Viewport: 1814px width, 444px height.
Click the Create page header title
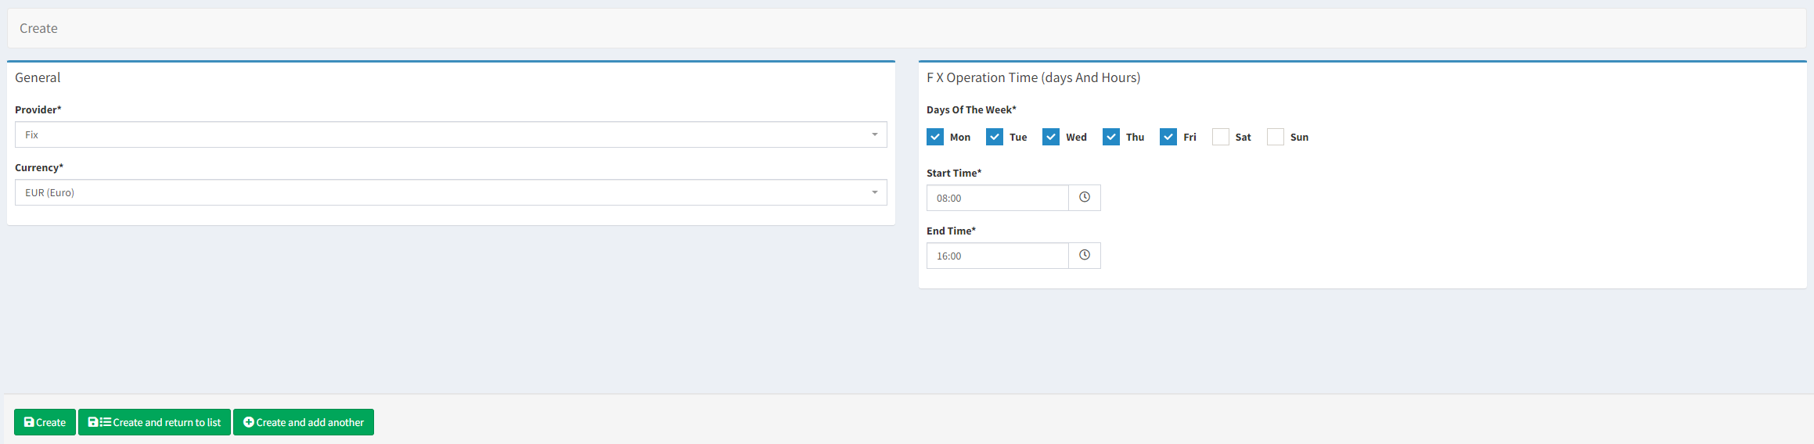click(38, 28)
